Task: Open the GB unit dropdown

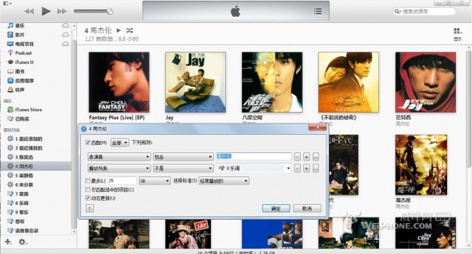Action: [154, 181]
